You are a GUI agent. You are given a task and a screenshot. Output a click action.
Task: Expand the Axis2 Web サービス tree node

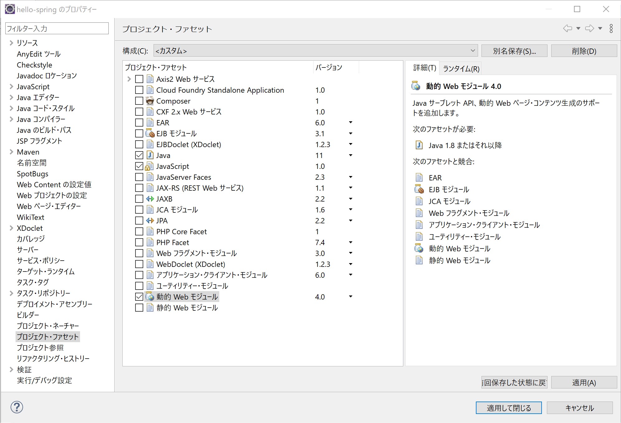pyautogui.click(x=129, y=79)
